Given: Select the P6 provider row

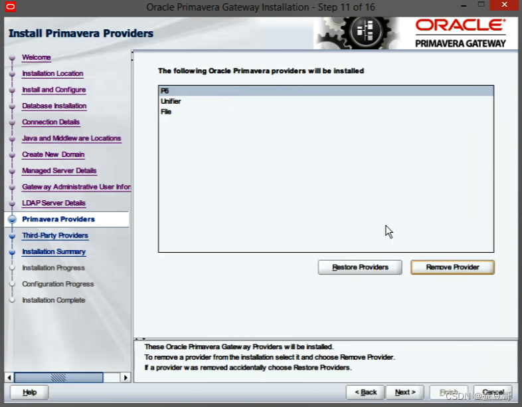Looking at the screenshot, I should click(326, 90).
